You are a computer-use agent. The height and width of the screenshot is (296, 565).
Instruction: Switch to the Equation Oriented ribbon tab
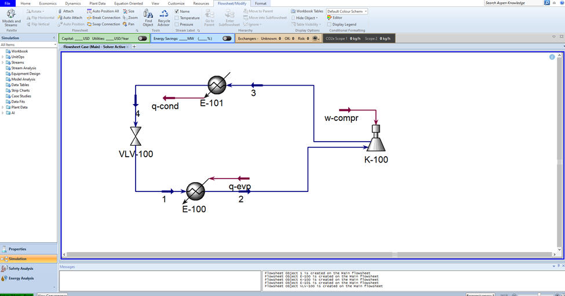coord(129,3)
